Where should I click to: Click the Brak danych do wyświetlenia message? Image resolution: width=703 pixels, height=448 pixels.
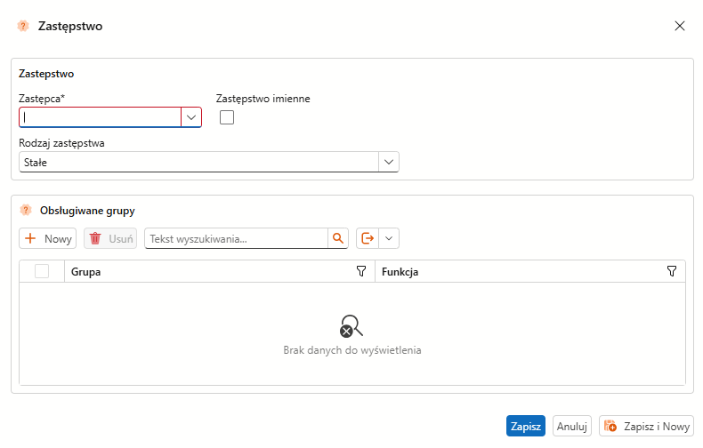point(352,350)
